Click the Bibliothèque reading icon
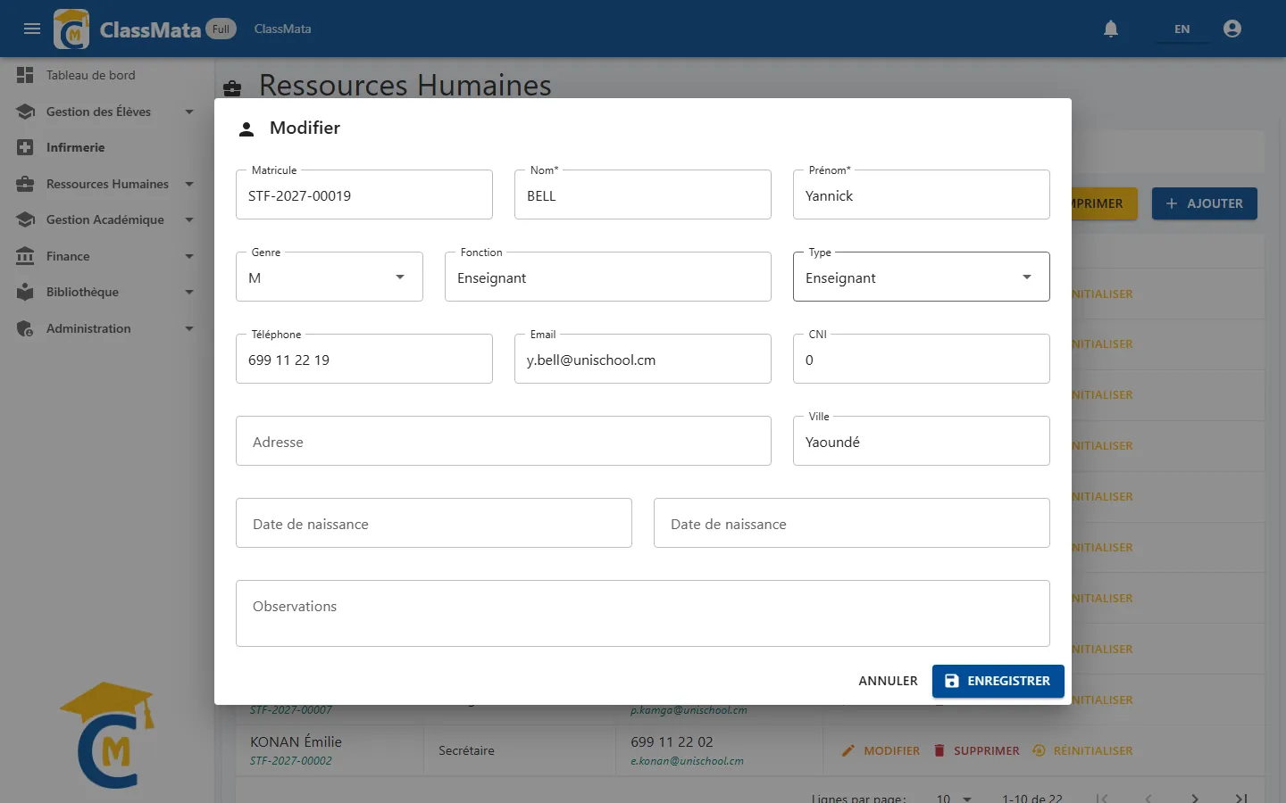 click(x=25, y=292)
